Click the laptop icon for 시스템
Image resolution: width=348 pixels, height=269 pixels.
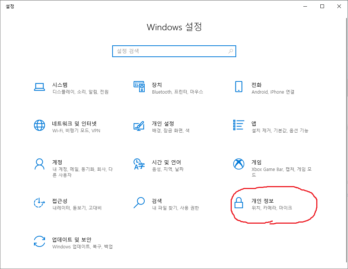tap(39, 87)
